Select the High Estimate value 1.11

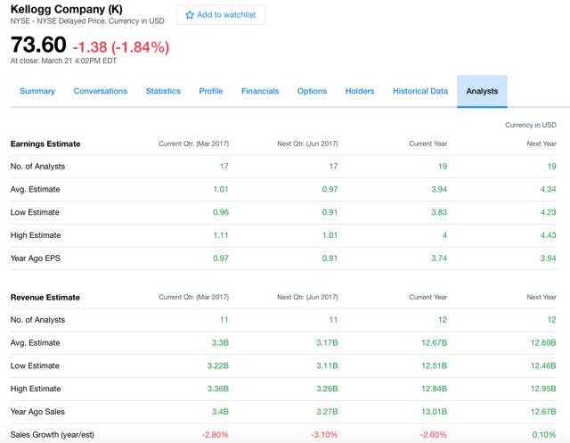click(221, 235)
